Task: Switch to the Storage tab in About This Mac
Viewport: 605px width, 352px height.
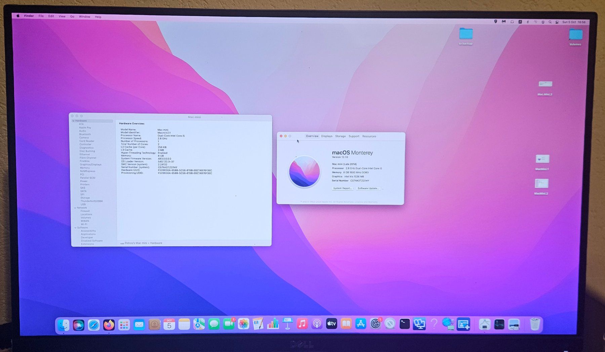Action: tap(340, 136)
